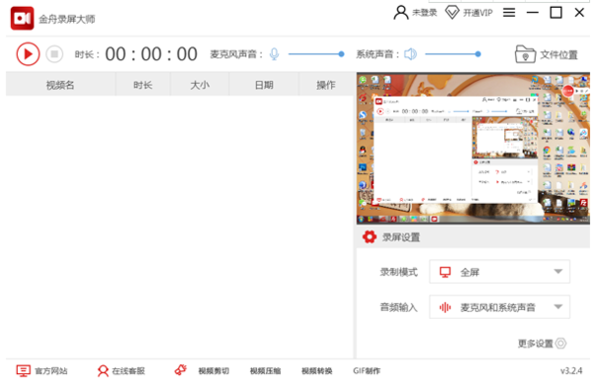593x385 pixels.
Task: Open the 音频输入 dropdown 麦克风和系统声音
Action: point(499,307)
